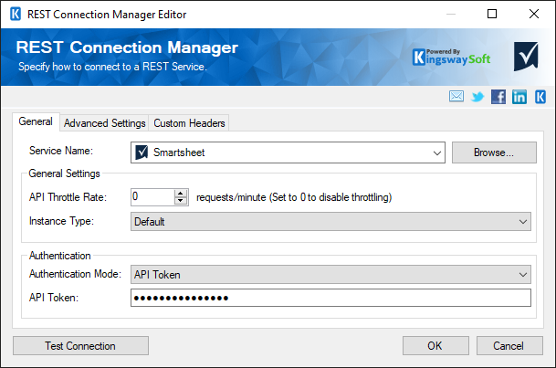Click the 'REST Connection Manager' banner heading

point(127,47)
